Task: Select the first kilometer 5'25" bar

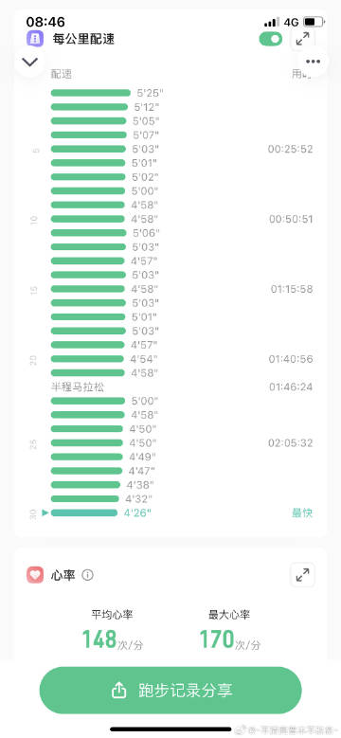Action: click(91, 93)
